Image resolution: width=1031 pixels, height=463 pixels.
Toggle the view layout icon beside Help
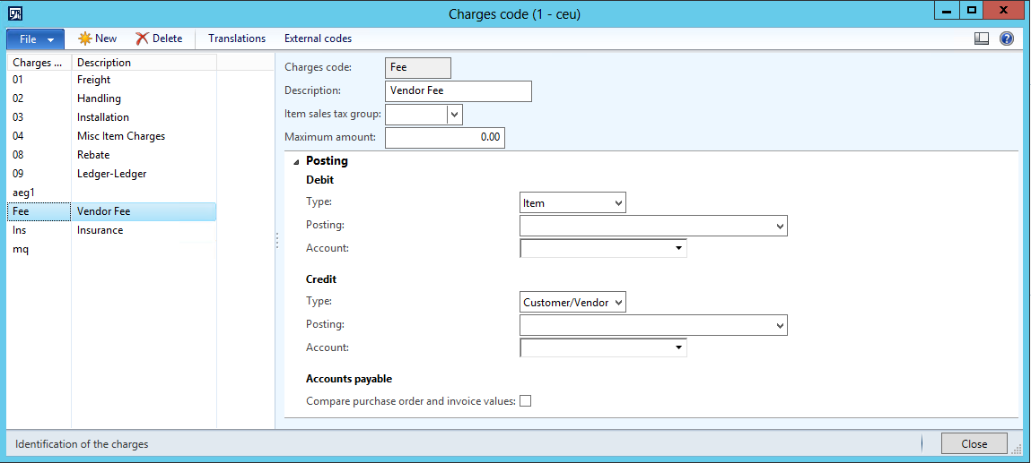tap(982, 39)
